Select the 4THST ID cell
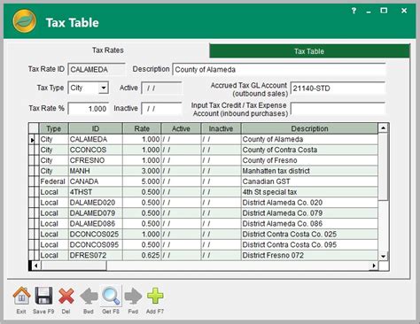 click(x=96, y=192)
